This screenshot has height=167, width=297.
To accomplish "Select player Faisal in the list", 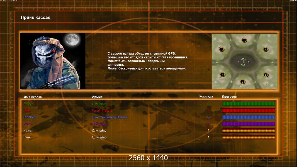I will pyautogui.click(x=28, y=131).
